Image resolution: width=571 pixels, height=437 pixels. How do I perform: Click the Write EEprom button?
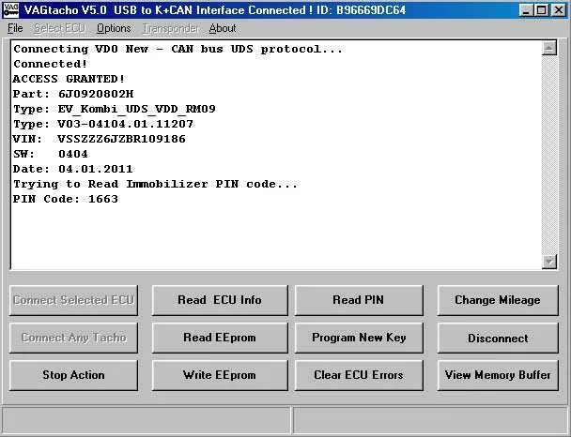tap(220, 375)
